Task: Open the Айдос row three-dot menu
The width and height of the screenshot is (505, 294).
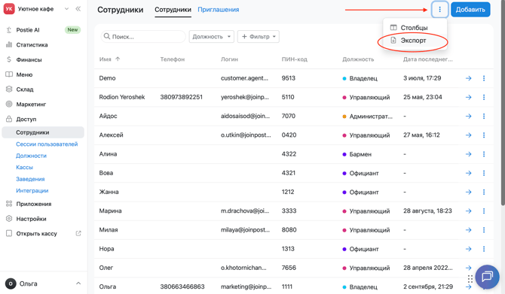Action: pos(484,116)
